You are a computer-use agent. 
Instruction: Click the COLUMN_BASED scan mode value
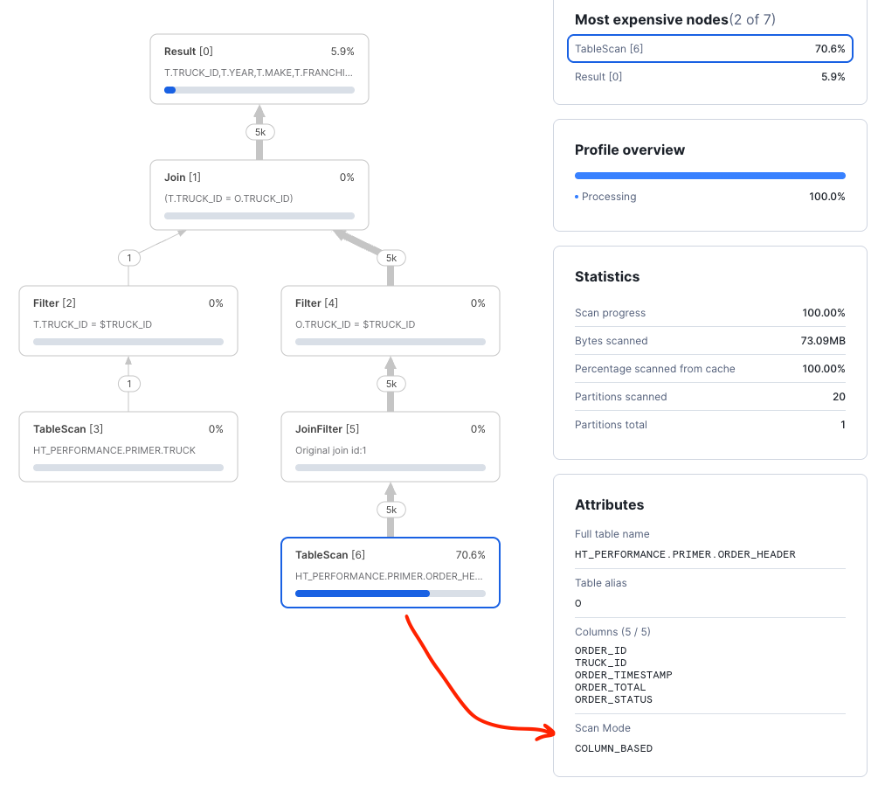[613, 748]
